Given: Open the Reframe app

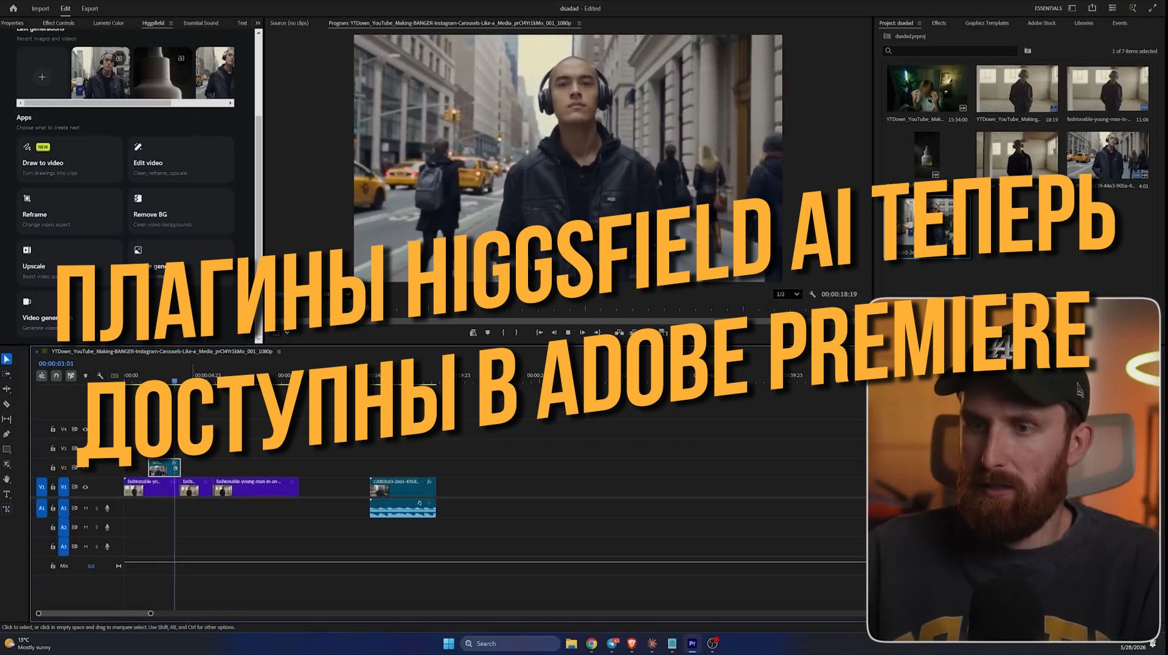Looking at the screenshot, I should point(69,211).
